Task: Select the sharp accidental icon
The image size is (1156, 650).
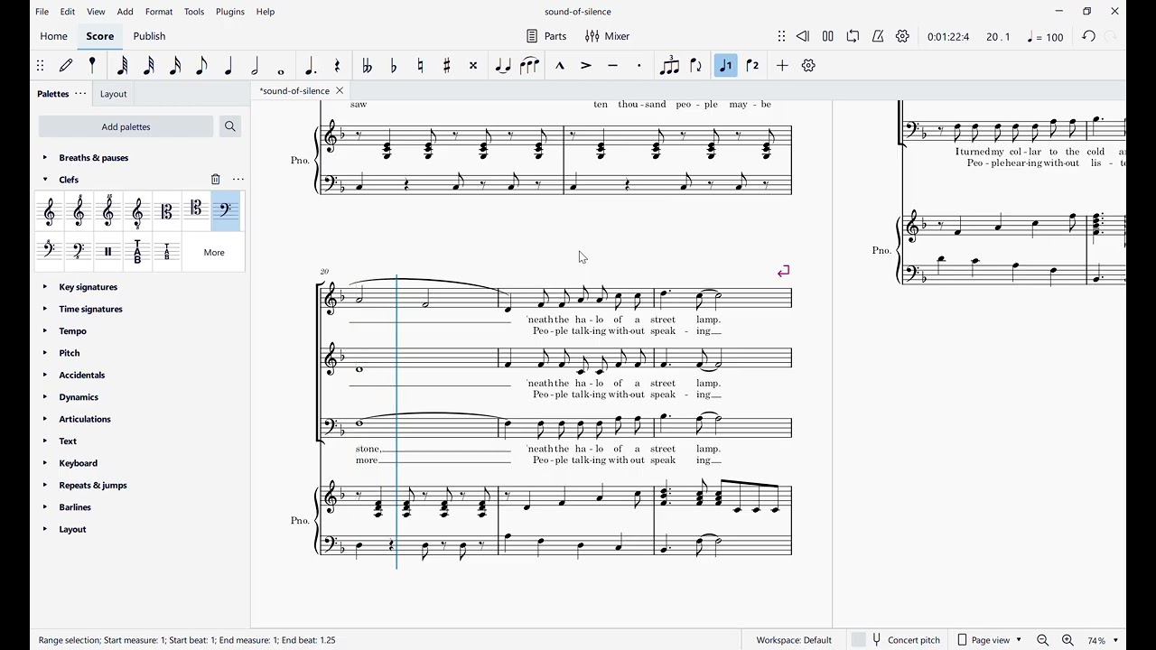Action: pyautogui.click(x=446, y=66)
